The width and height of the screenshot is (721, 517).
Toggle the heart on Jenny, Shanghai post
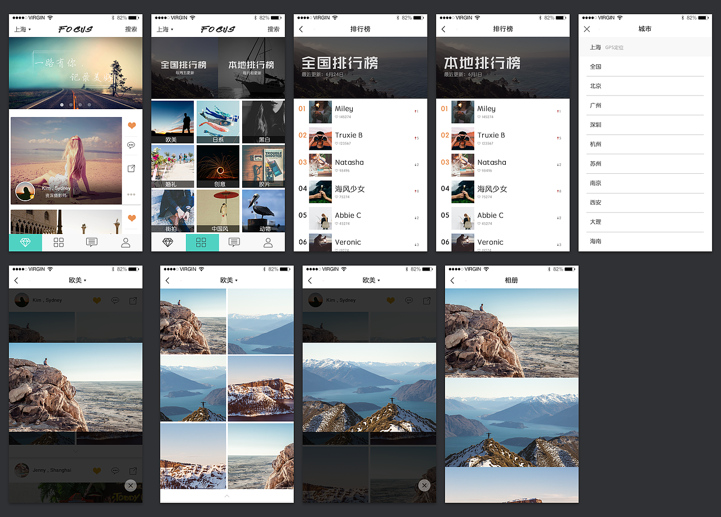coord(97,470)
